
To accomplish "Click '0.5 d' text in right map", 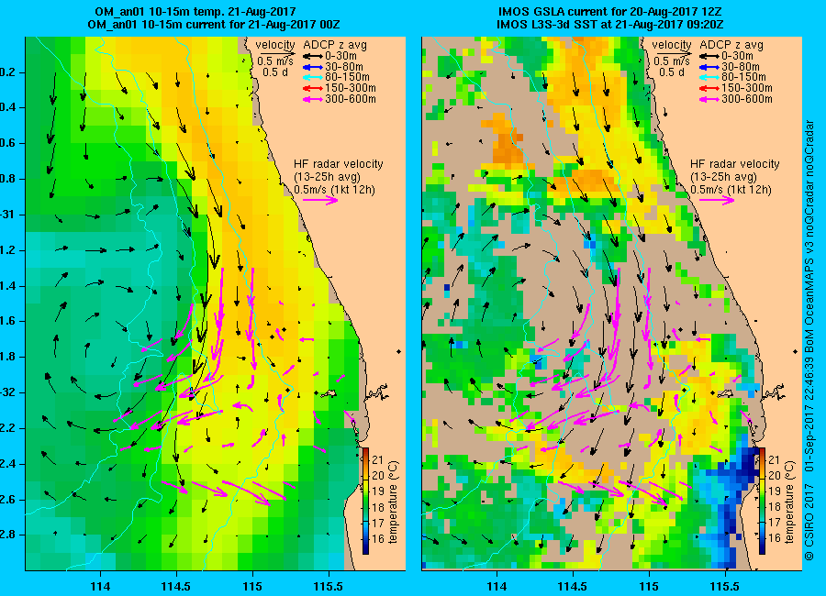I will 672,72.
